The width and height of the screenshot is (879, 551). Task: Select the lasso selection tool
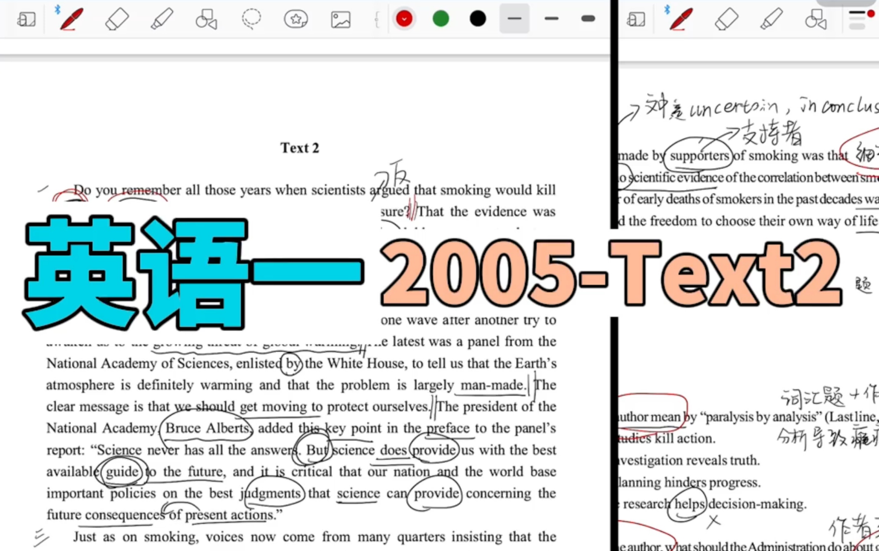point(251,19)
